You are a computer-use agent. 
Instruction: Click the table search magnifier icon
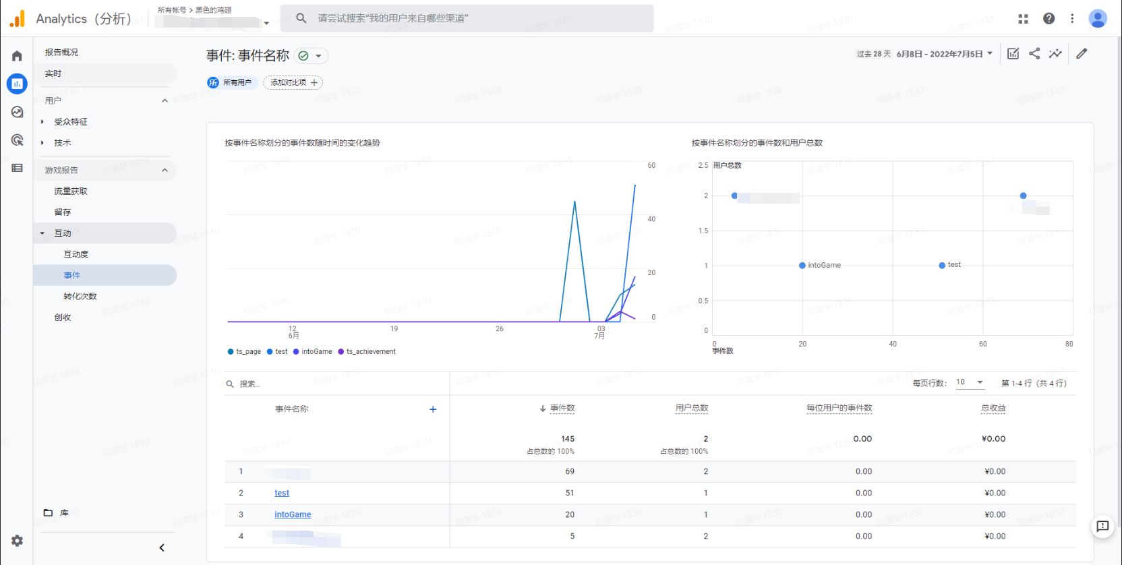click(230, 384)
